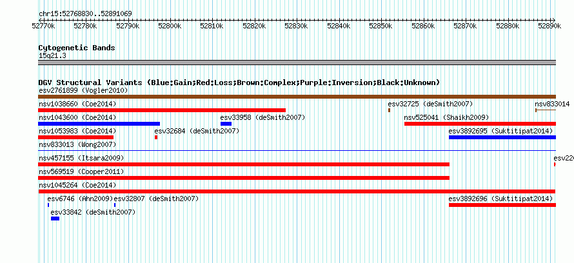Click the small blue esv32807 marker

[x=115, y=205]
